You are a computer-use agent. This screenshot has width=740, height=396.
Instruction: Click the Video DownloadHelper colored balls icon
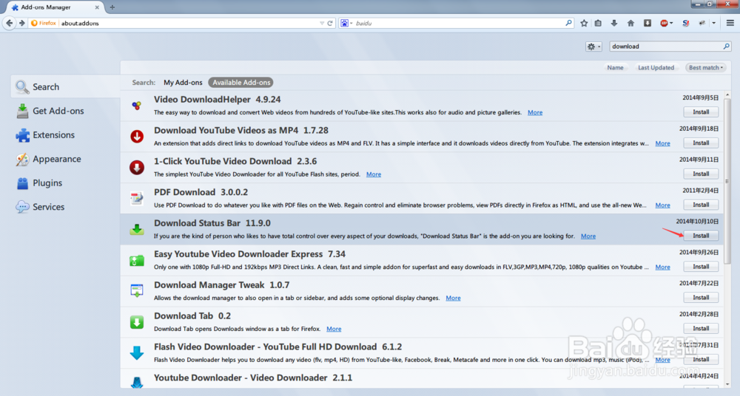137,106
